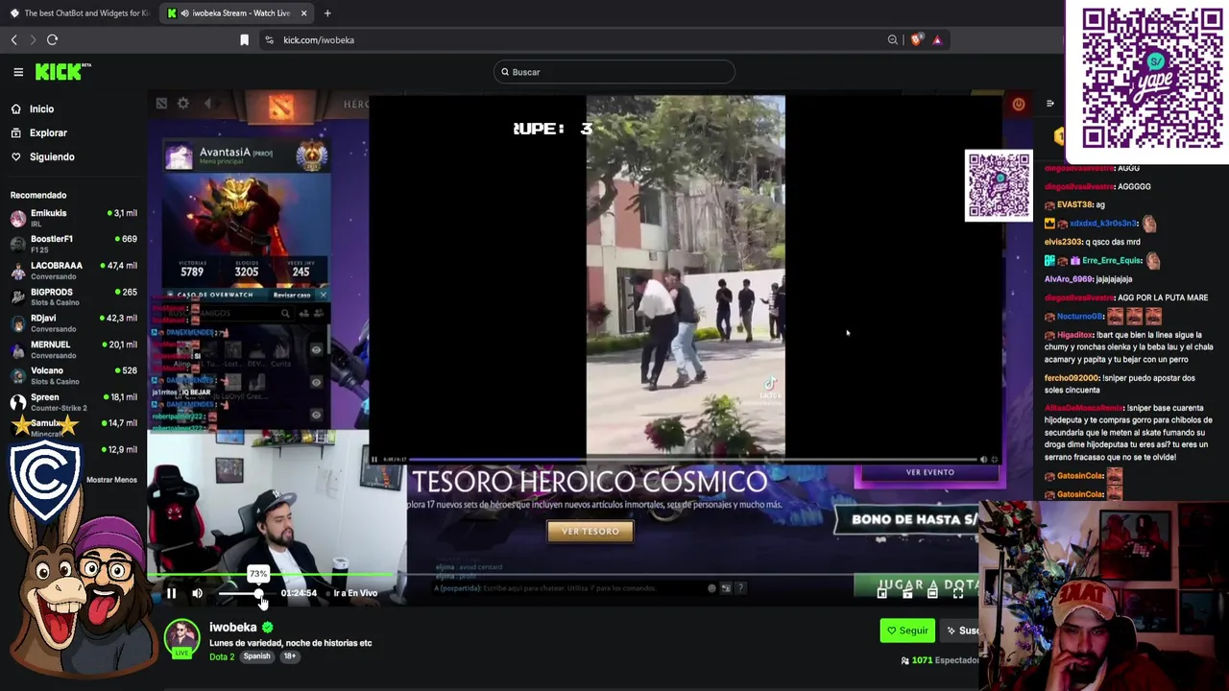Image resolution: width=1229 pixels, height=691 pixels.
Task: Open Brave Shields lion icon
Action: (x=916, y=39)
